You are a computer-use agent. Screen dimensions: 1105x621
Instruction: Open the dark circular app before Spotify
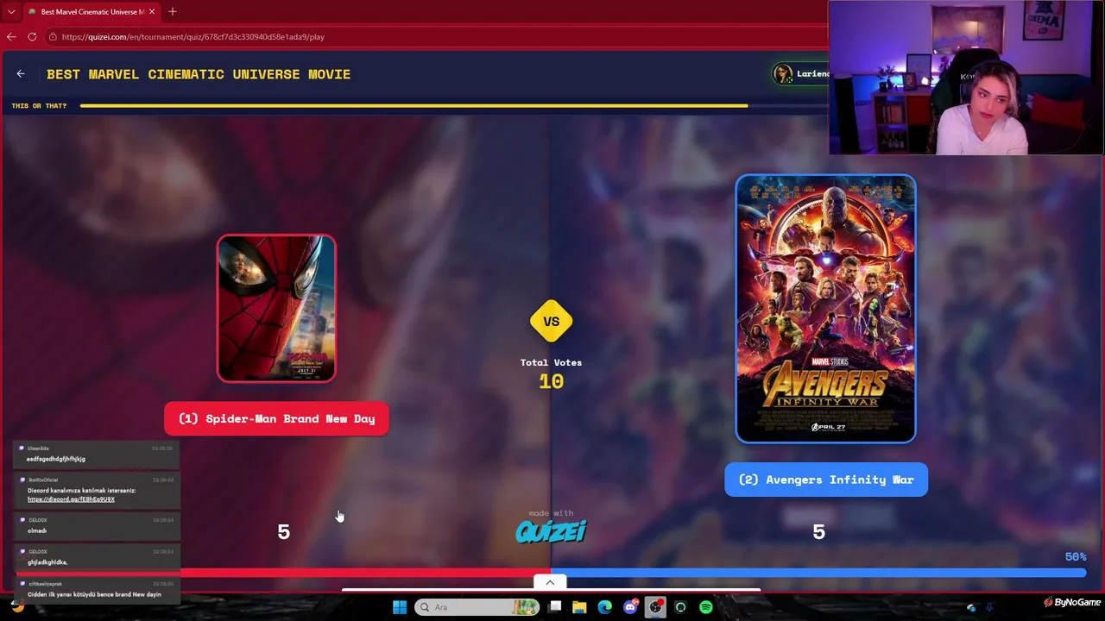coord(680,607)
